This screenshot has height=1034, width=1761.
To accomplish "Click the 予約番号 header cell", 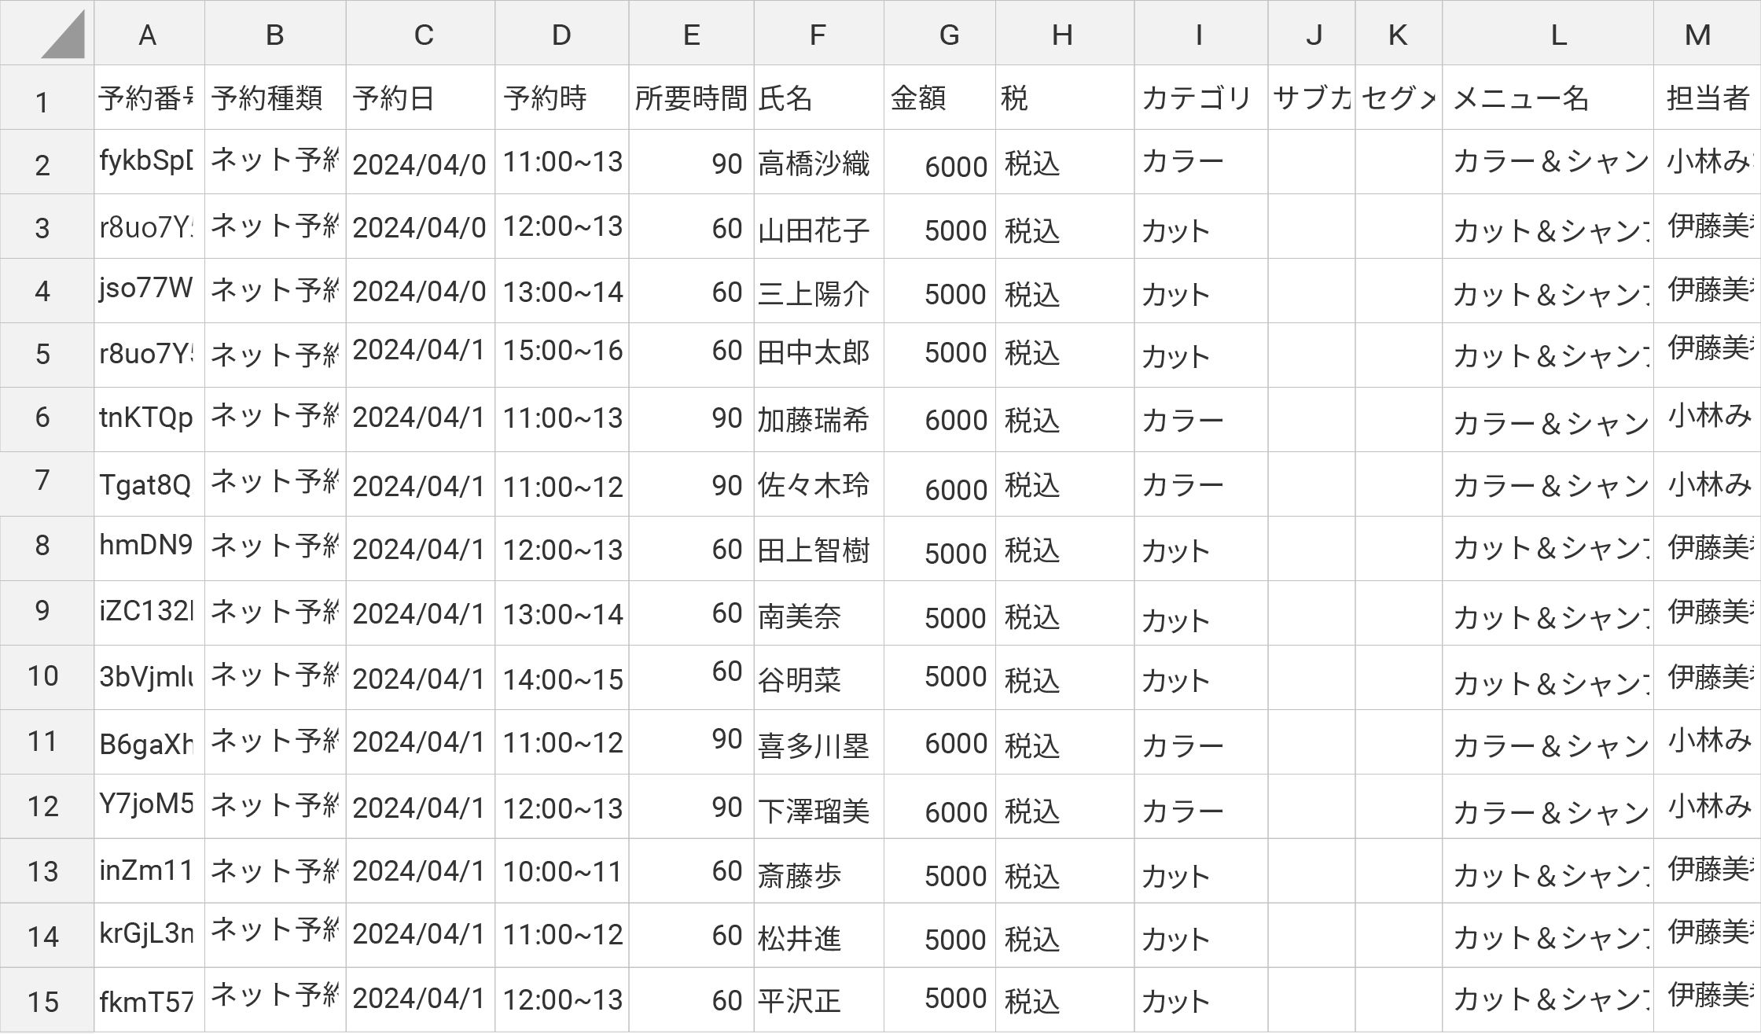I will click(148, 99).
